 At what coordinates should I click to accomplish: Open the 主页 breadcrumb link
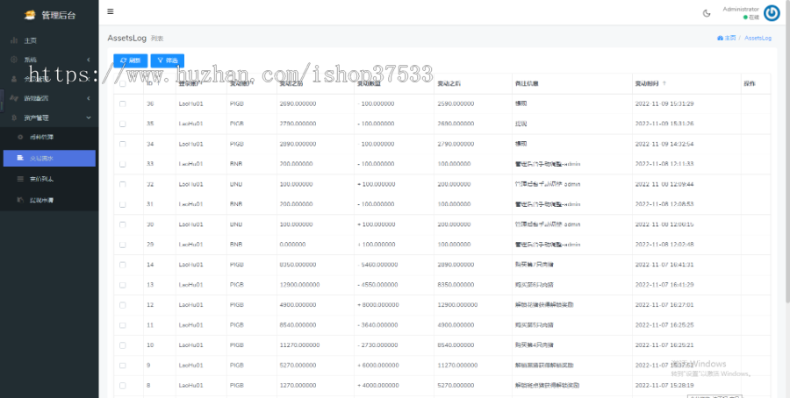(x=727, y=39)
